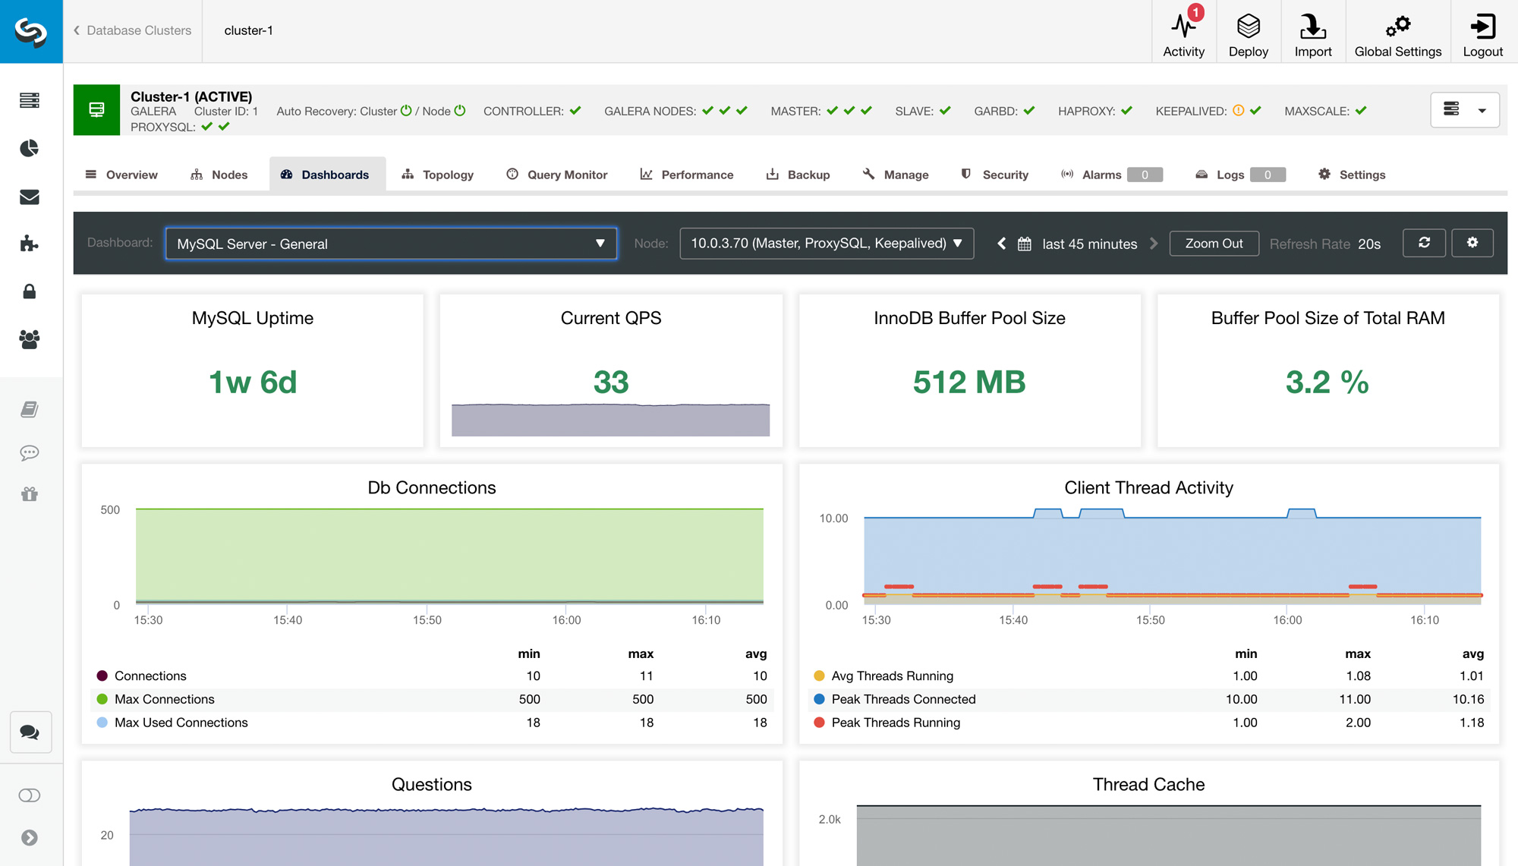Click the calendar time range icon
Image resolution: width=1518 pixels, height=866 pixels.
(1024, 244)
